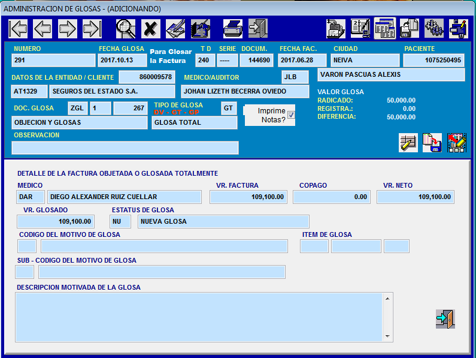Click the PACIENTE number field
476x358 pixels.
pos(434,60)
